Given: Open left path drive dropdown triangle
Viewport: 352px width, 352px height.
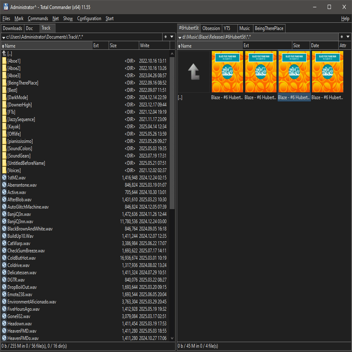Looking at the screenshot, I should tap(3, 37).
